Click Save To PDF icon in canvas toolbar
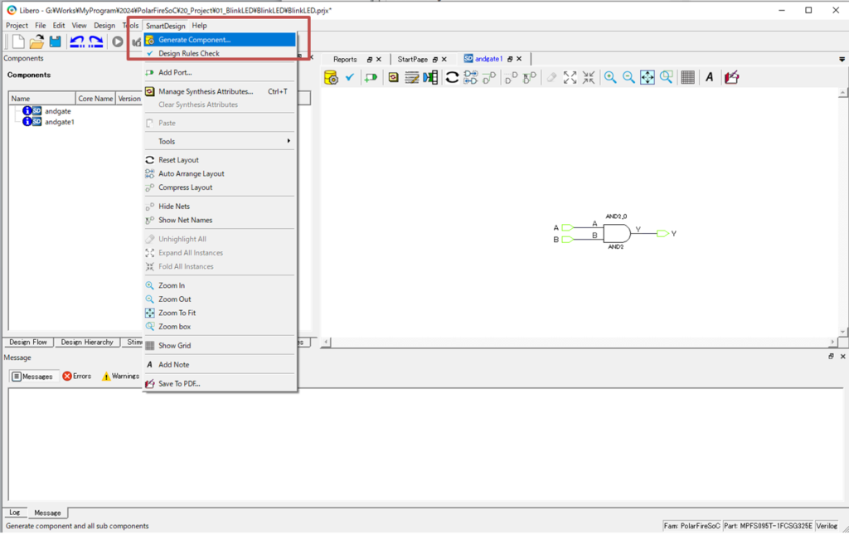Image resolution: width=849 pixels, height=535 pixels. (x=731, y=77)
